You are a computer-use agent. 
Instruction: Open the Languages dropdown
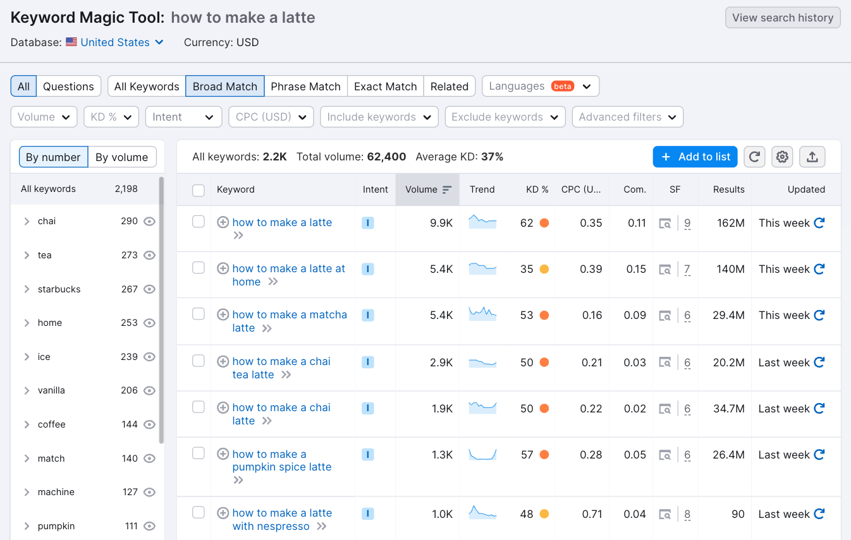tap(541, 86)
